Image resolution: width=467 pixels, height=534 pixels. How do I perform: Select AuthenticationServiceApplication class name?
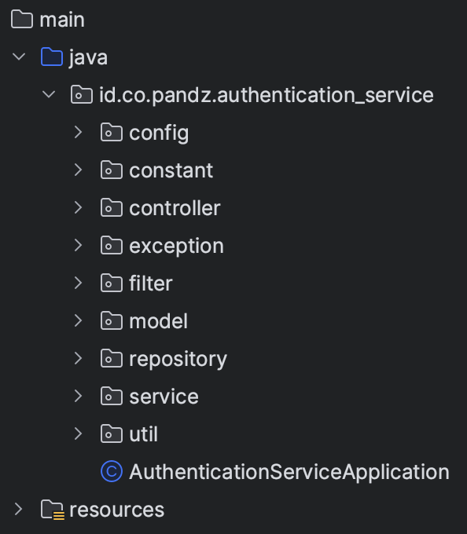point(289,472)
